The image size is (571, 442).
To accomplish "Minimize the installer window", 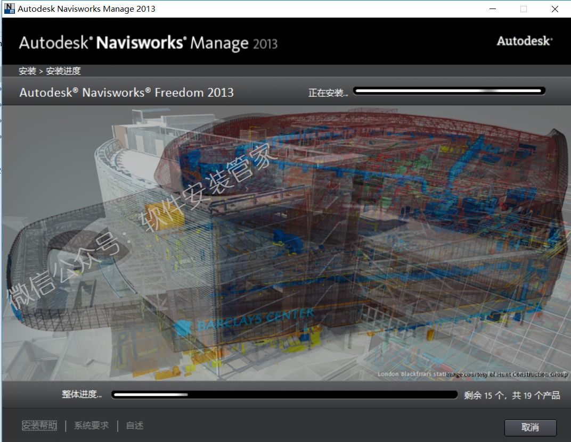I will 493,9.
